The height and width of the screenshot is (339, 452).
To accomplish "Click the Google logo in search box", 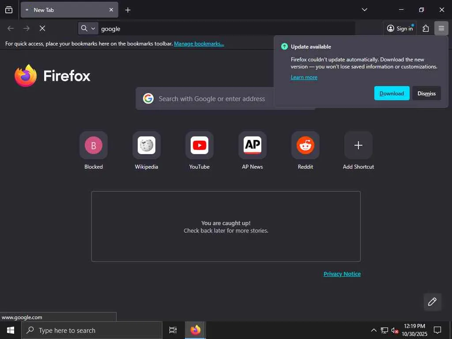I will coord(148,98).
